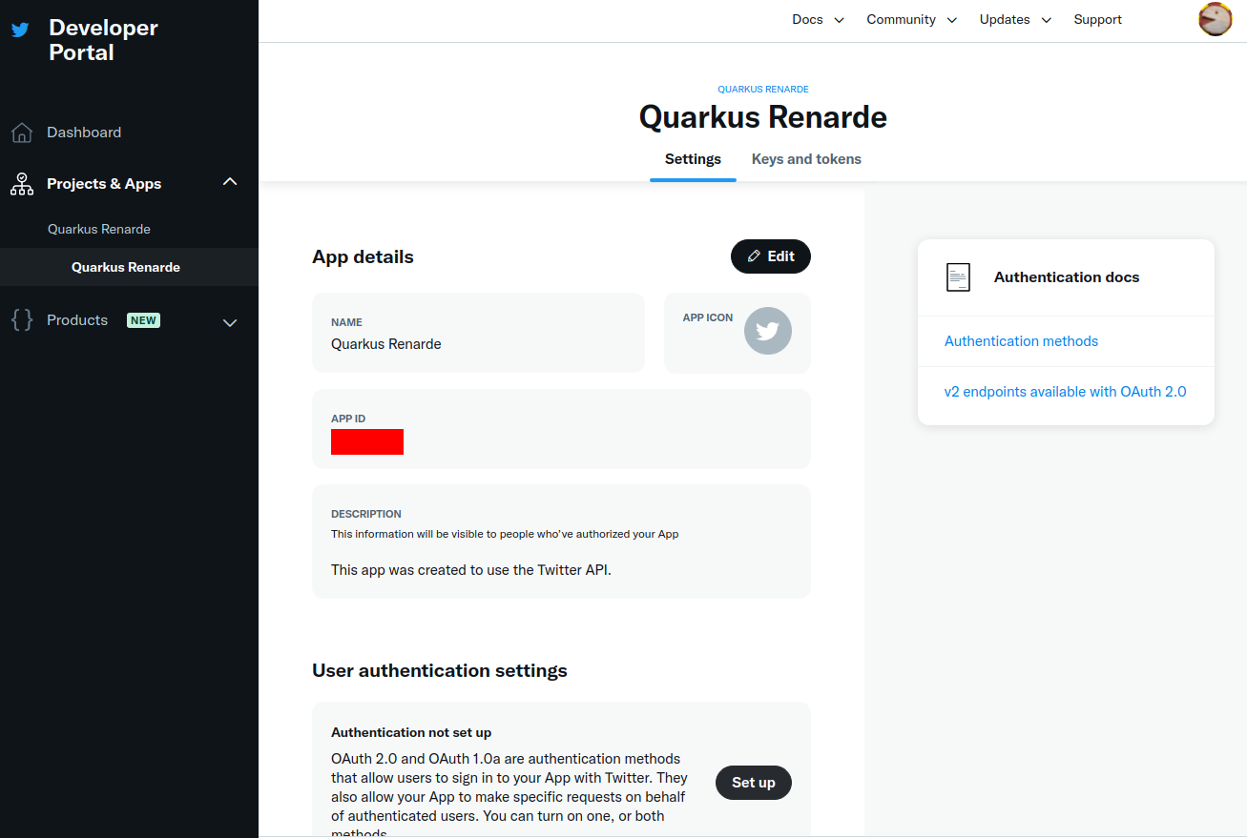This screenshot has height=838, width=1247.
Task: Open the Authentication methods link
Action: click(1021, 341)
